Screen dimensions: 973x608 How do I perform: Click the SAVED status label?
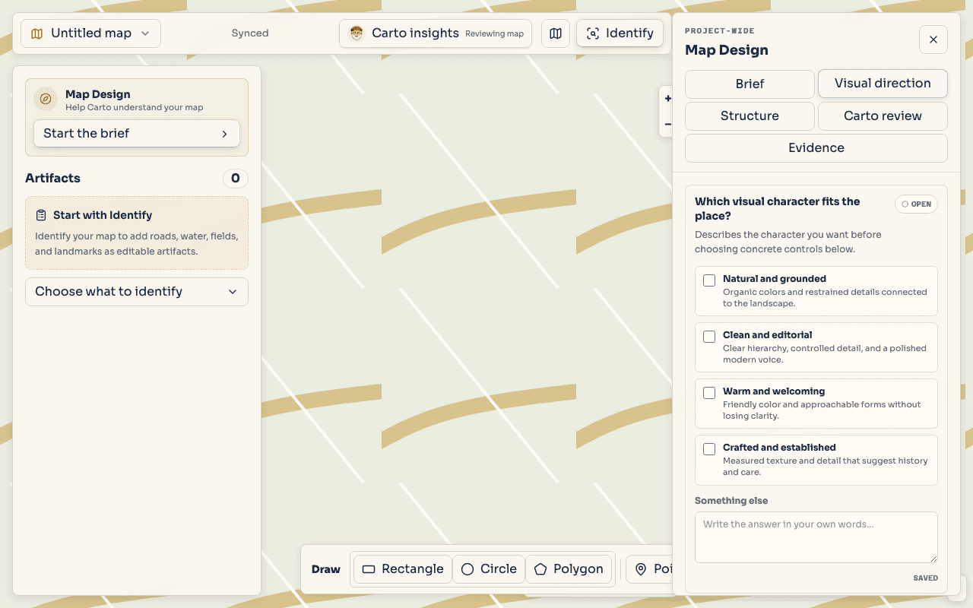tap(925, 578)
